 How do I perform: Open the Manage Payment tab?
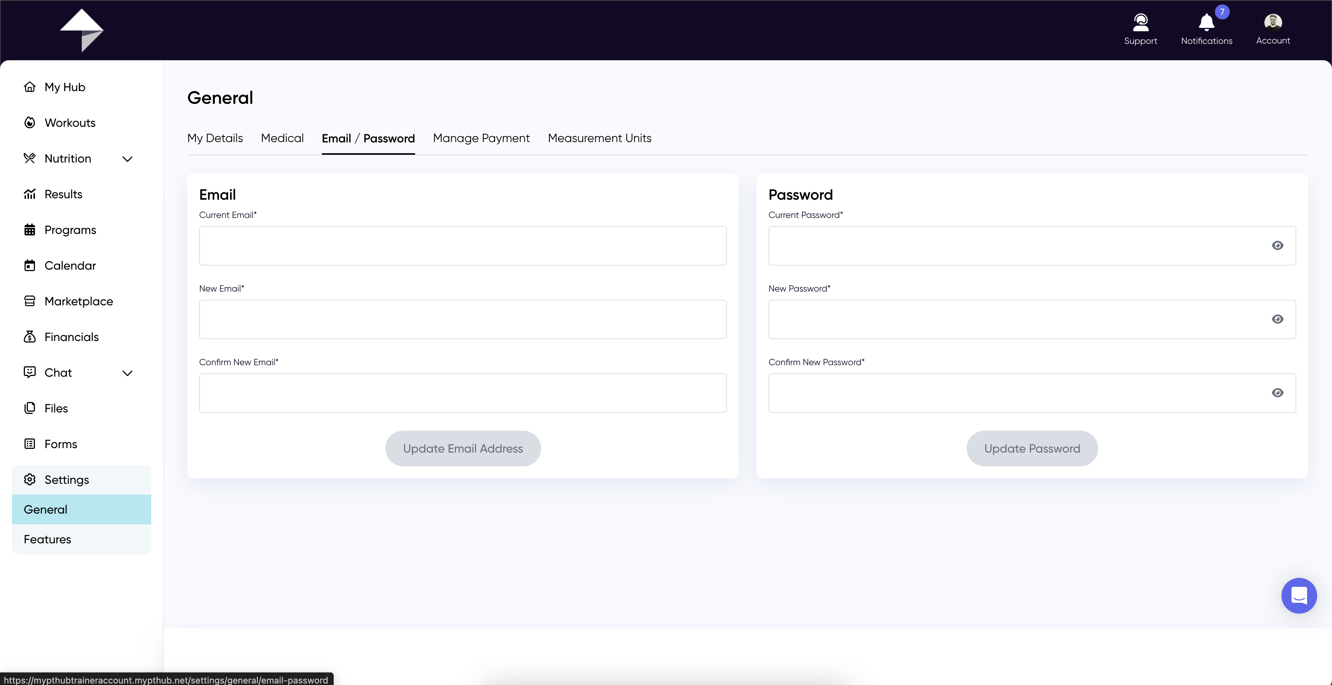click(481, 138)
